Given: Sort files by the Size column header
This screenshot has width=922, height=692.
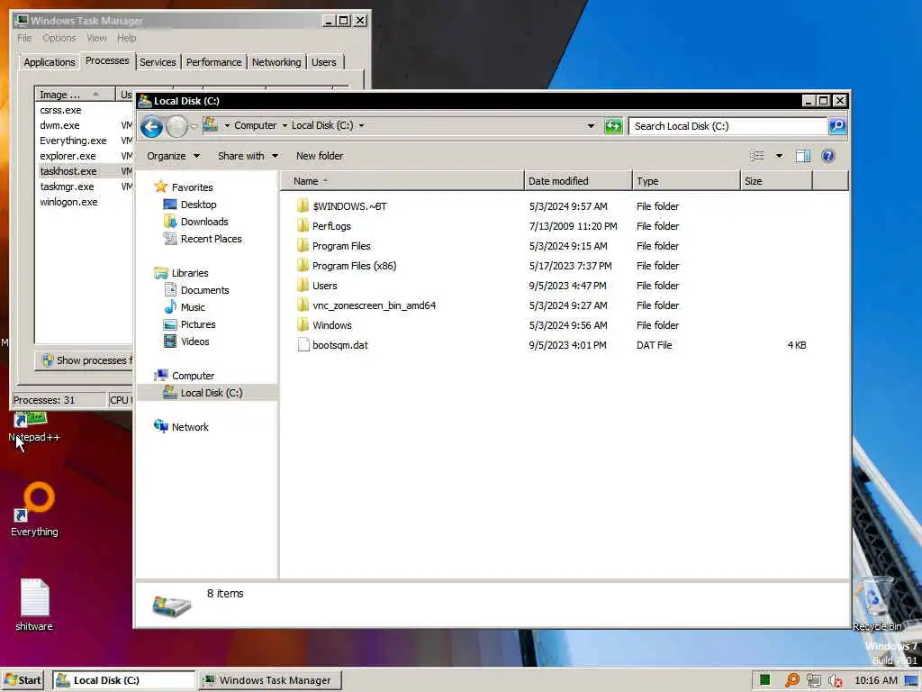Looking at the screenshot, I should tap(776, 181).
